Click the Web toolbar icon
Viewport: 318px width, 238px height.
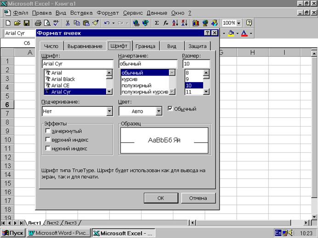[145, 23]
